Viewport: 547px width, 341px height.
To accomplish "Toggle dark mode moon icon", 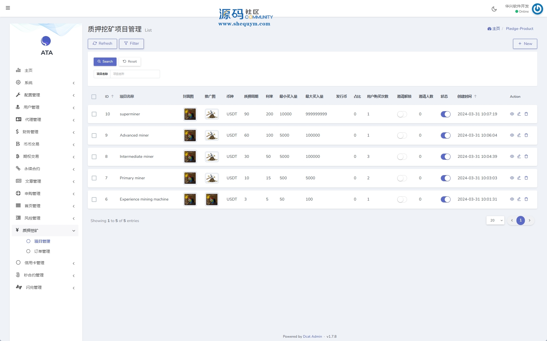I will [494, 9].
